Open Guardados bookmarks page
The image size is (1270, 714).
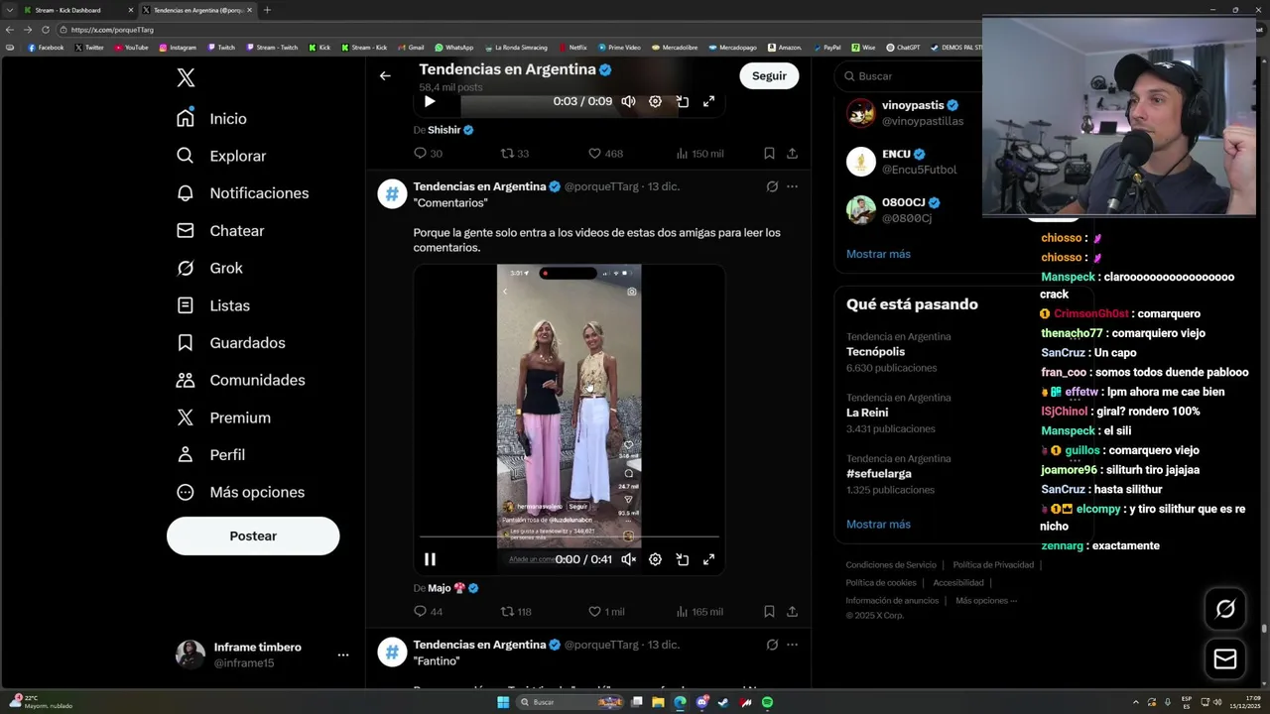tap(230, 343)
